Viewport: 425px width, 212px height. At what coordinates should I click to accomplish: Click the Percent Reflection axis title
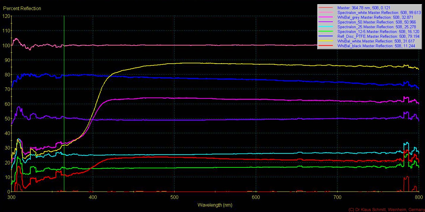click(22, 8)
